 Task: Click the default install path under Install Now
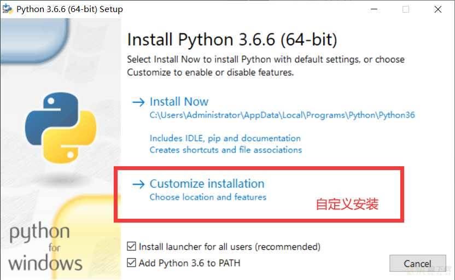click(282, 115)
